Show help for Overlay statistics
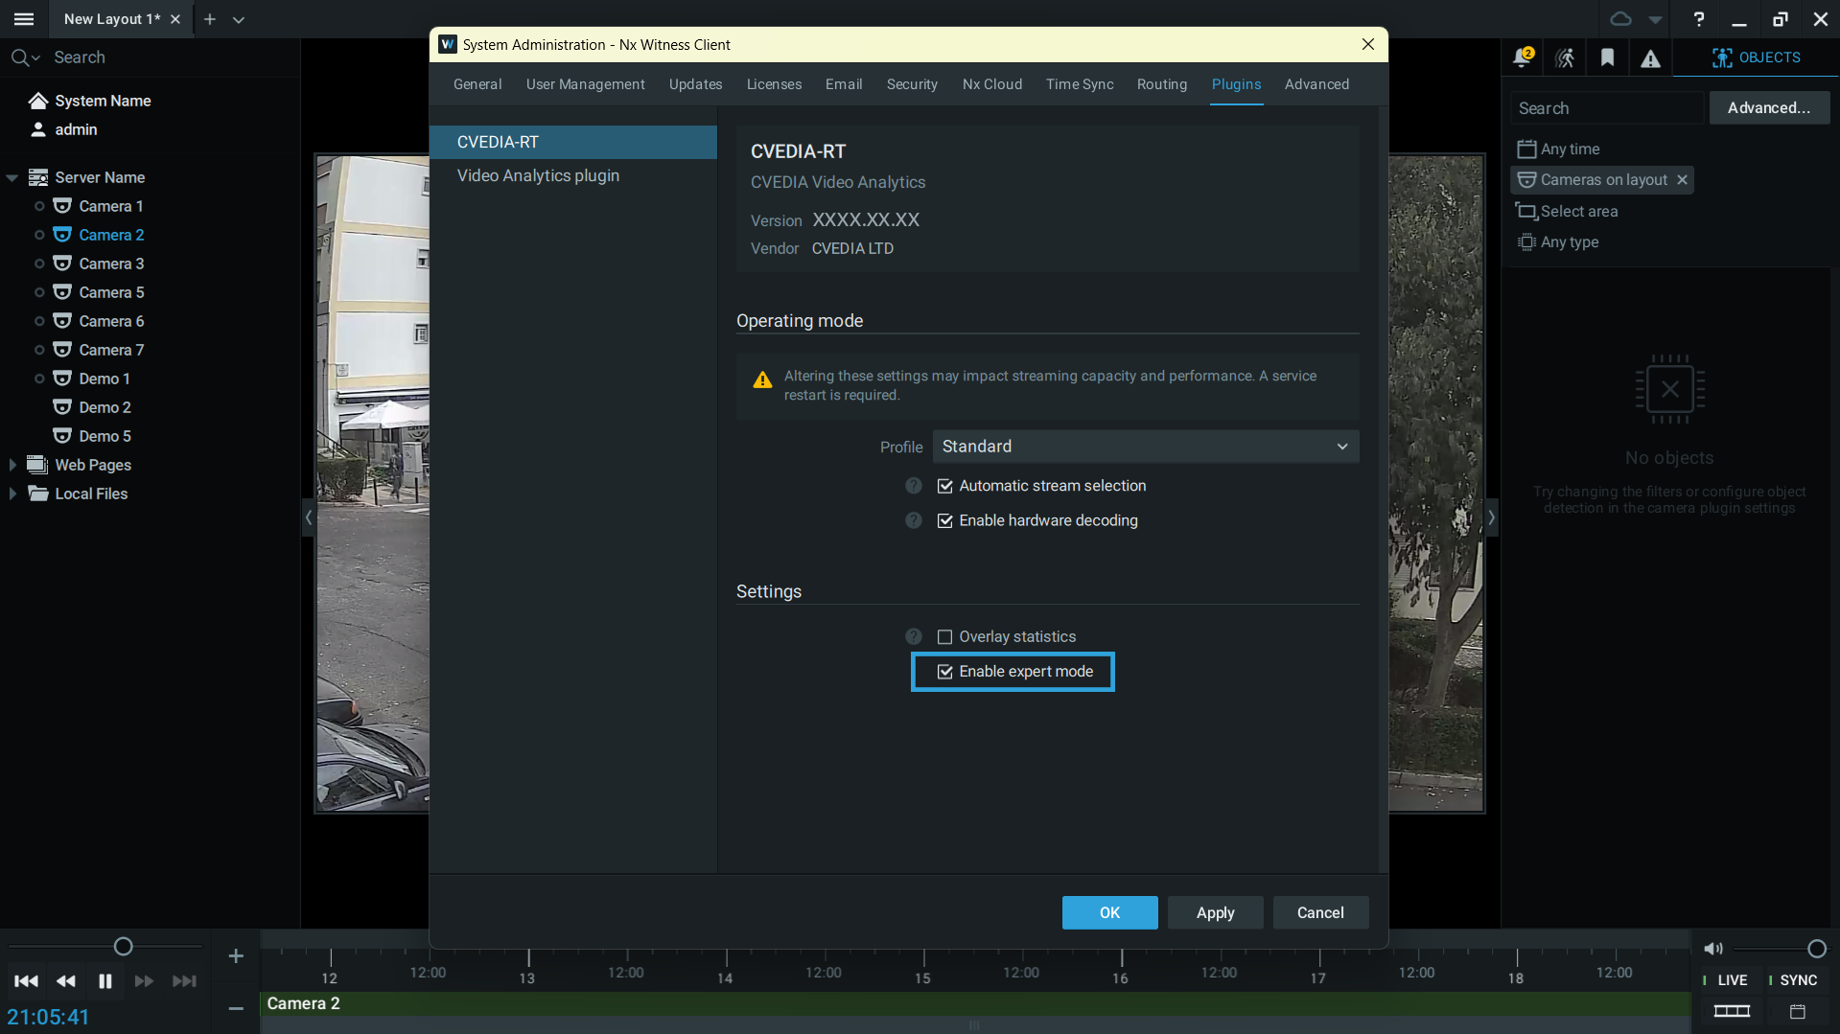 [914, 637]
